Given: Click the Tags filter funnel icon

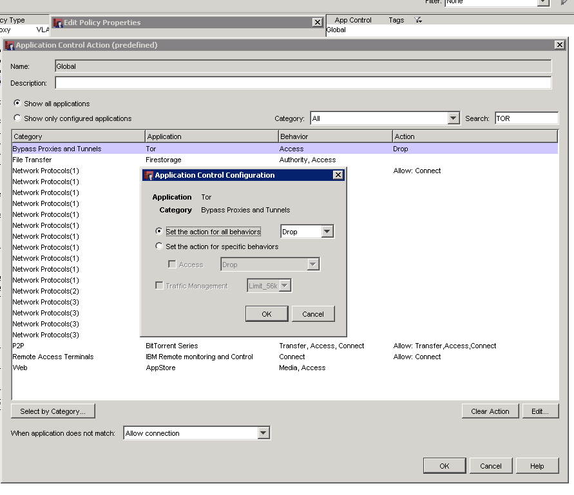Looking at the screenshot, I should 417,20.
